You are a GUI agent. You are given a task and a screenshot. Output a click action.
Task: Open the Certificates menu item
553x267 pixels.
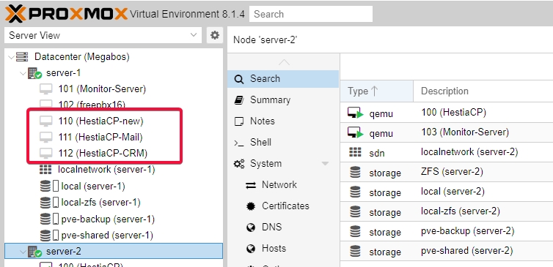(283, 206)
